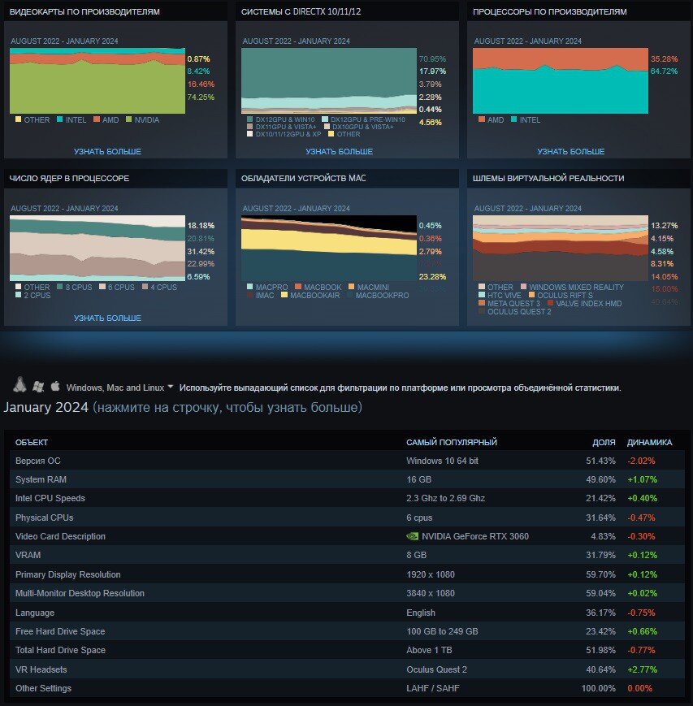The image size is (693, 706).
Task: Click the DX12GPU & WIN10 legend swatch
Action: [250, 119]
